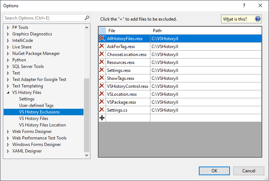Click the red X next to ShowTags.resx

point(102,78)
